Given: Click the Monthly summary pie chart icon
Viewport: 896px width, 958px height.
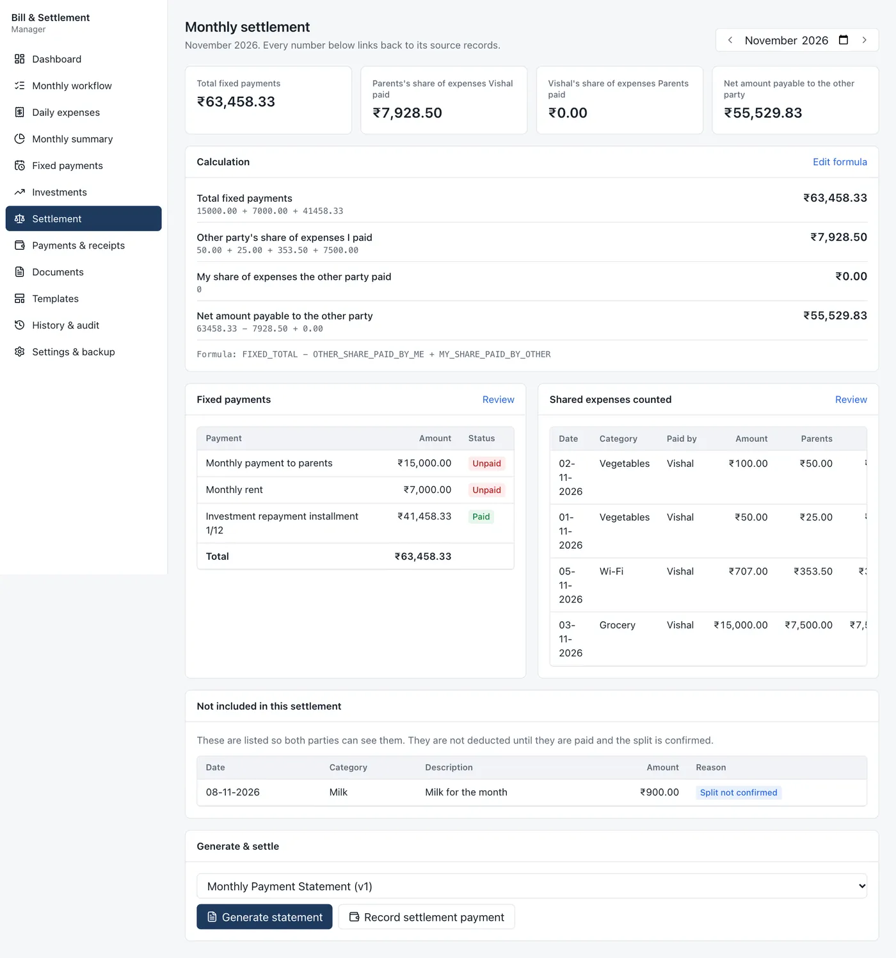Looking at the screenshot, I should [x=20, y=139].
